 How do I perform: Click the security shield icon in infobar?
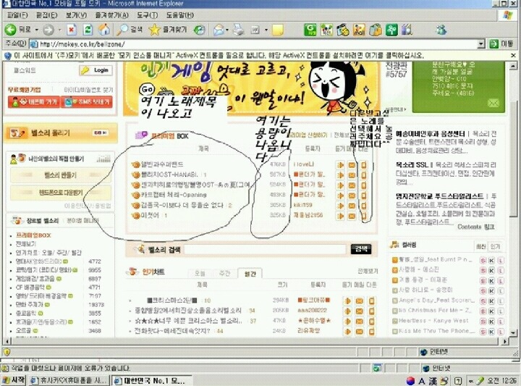pyautogui.click(x=8, y=56)
